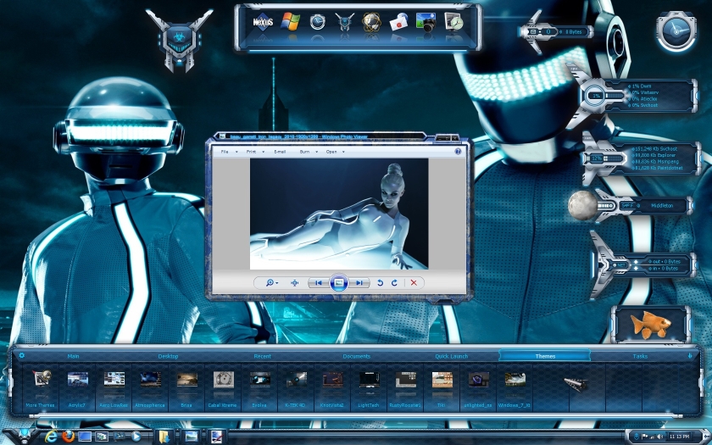Screen dimensions: 712x445
Task: Click the Photo Viewer help icon
Action: [458, 152]
